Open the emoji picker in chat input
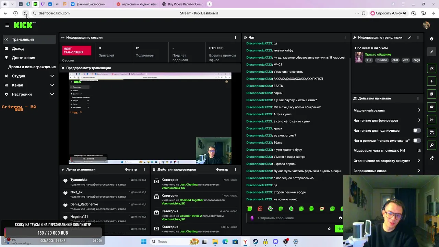The height and width of the screenshot is (247, 439). [x=340, y=218]
